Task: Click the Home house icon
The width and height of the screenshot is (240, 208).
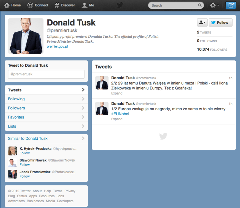Action: click(x=7, y=5)
